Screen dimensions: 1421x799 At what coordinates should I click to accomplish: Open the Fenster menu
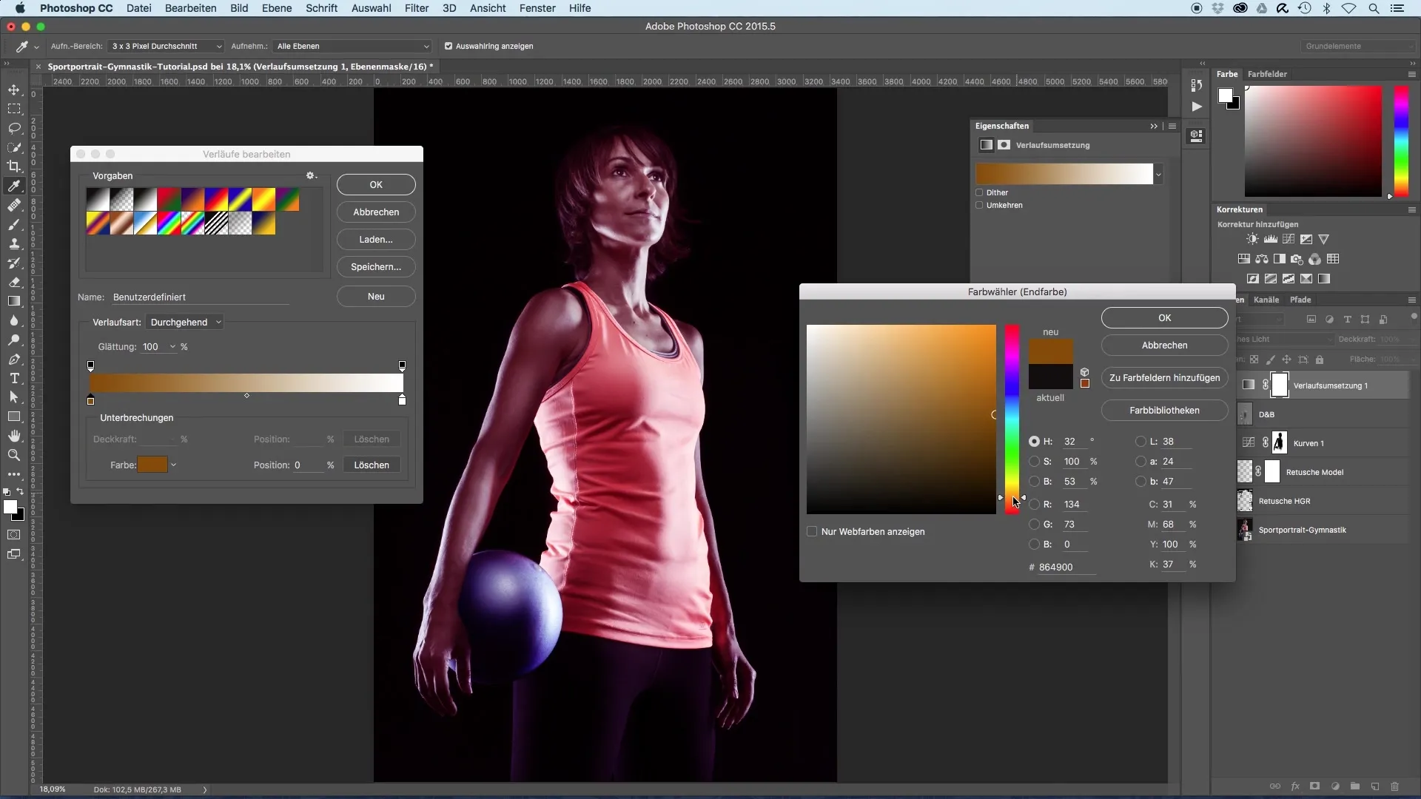tap(537, 8)
